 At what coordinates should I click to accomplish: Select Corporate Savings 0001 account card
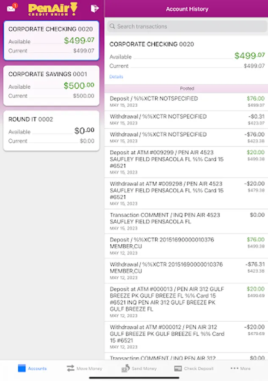pyautogui.click(x=51, y=86)
